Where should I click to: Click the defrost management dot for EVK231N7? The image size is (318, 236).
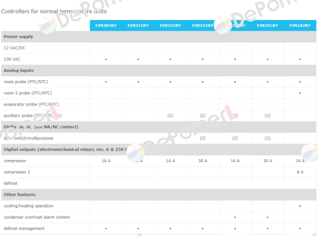click(x=202, y=228)
